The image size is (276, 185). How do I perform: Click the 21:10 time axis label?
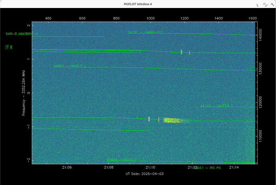pyautogui.click(x=150, y=167)
